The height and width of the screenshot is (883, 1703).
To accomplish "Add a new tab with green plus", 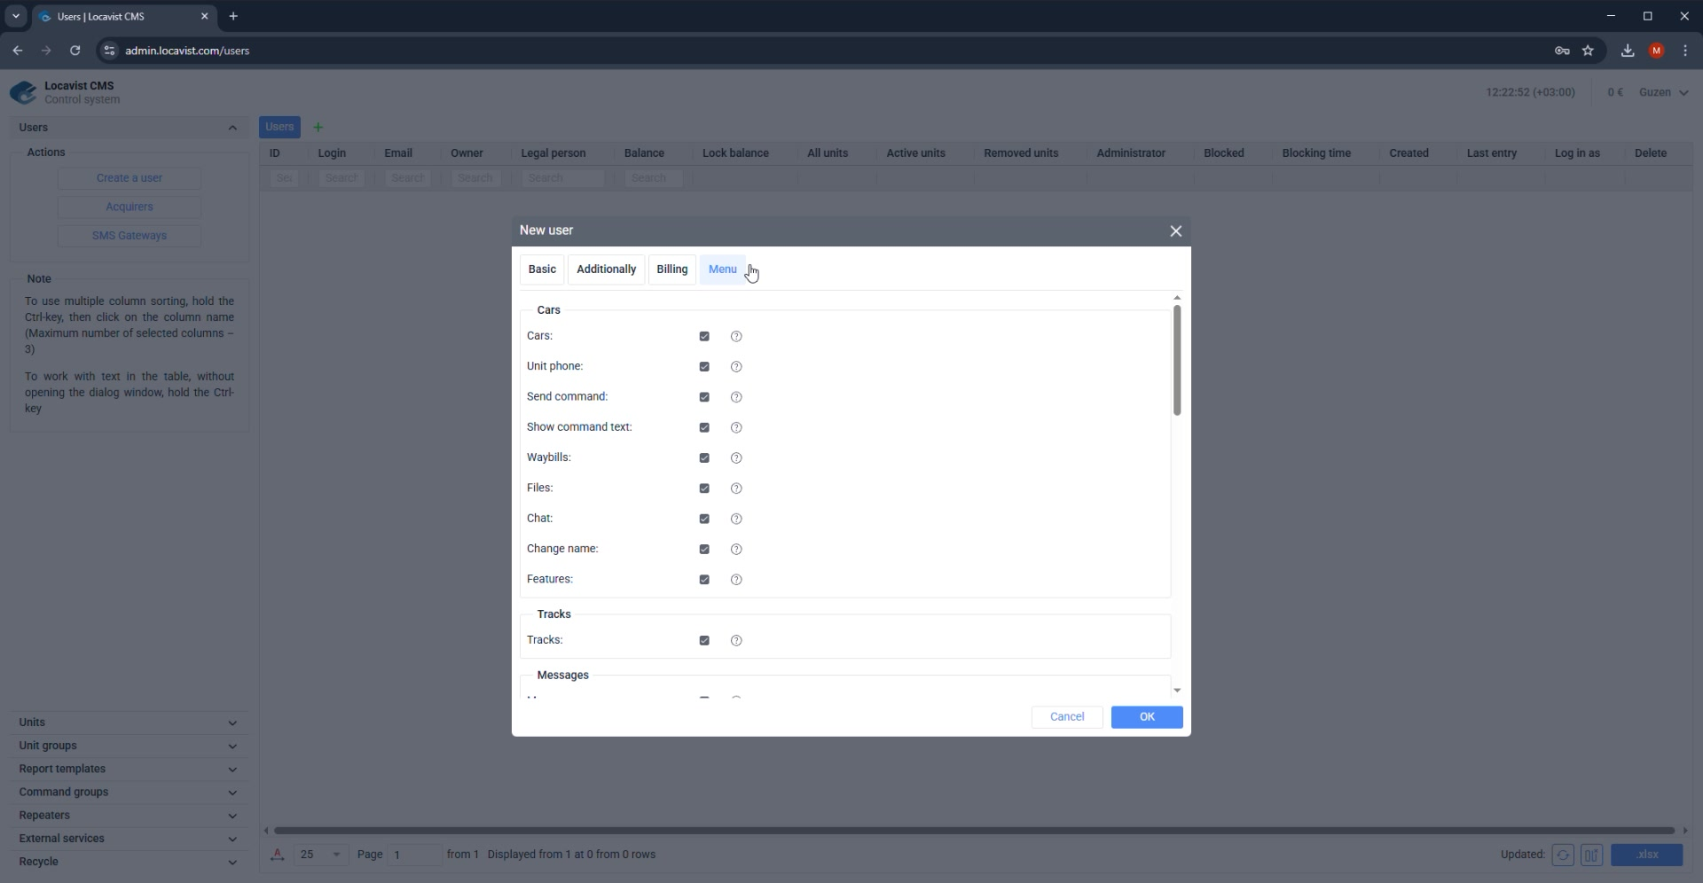I will pyautogui.click(x=318, y=128).
